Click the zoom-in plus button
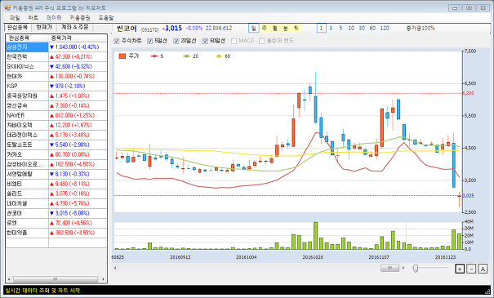The height and width of the screenshot is (298, 494). [x=460, y=269]
